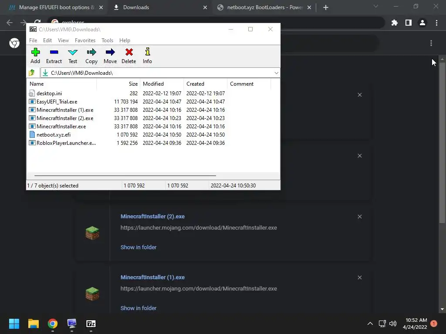
Task: Click the Extract toolbar icon
Action: pos(54,52)
